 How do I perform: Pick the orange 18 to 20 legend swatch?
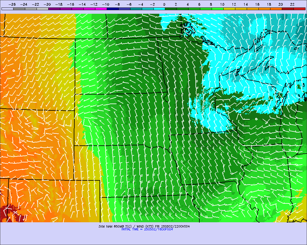276,9
